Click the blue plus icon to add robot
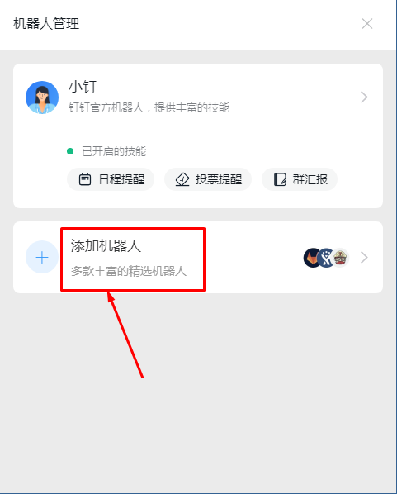Screen dimensions: 397x494 [42, 258]
